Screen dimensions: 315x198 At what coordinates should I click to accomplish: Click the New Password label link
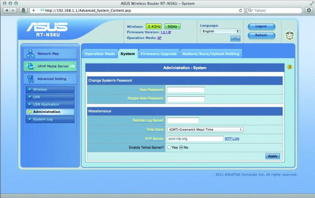pyautogui.click(x=152, y=90)
